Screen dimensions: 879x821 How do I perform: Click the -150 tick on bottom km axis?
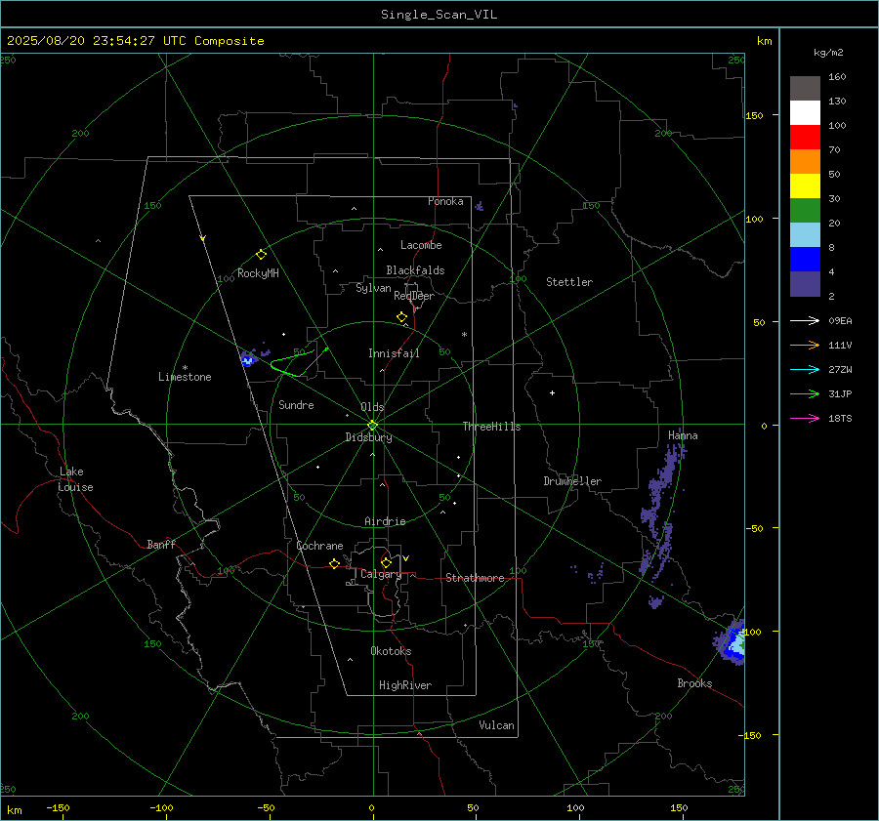(58, 807)
